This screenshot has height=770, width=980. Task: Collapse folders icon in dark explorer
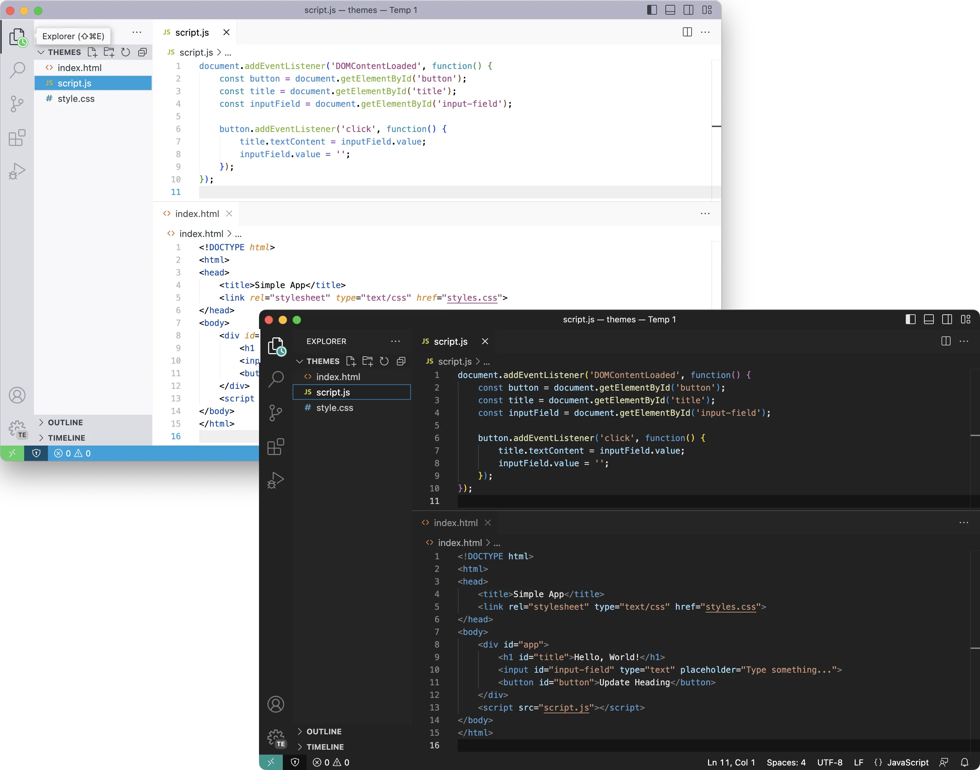pyautogui.click(x=401, y=361)
